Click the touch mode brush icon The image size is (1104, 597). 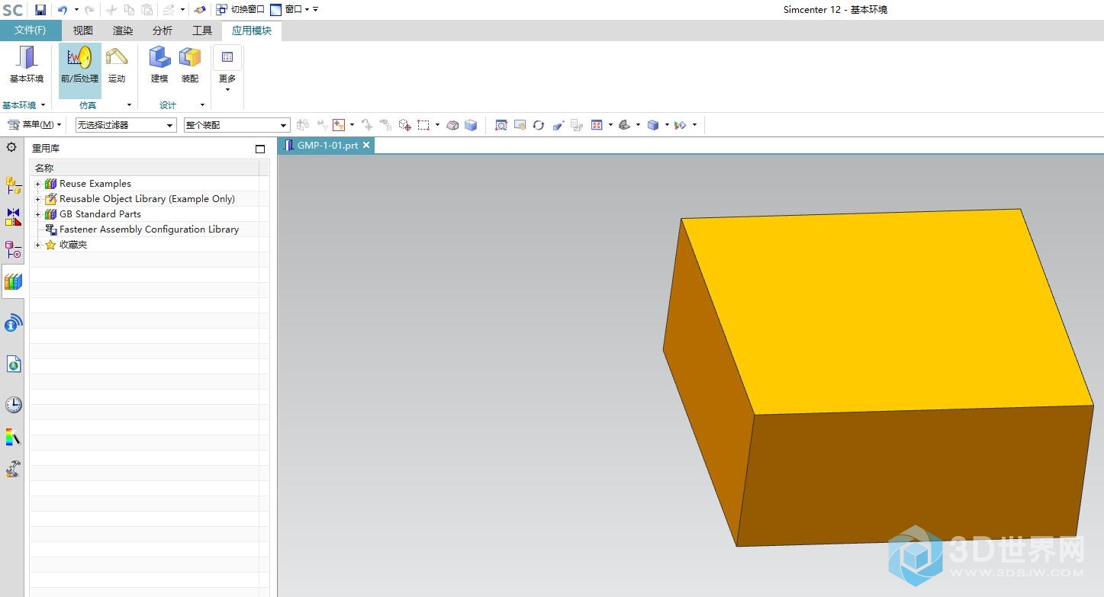(x=199, y=10)
